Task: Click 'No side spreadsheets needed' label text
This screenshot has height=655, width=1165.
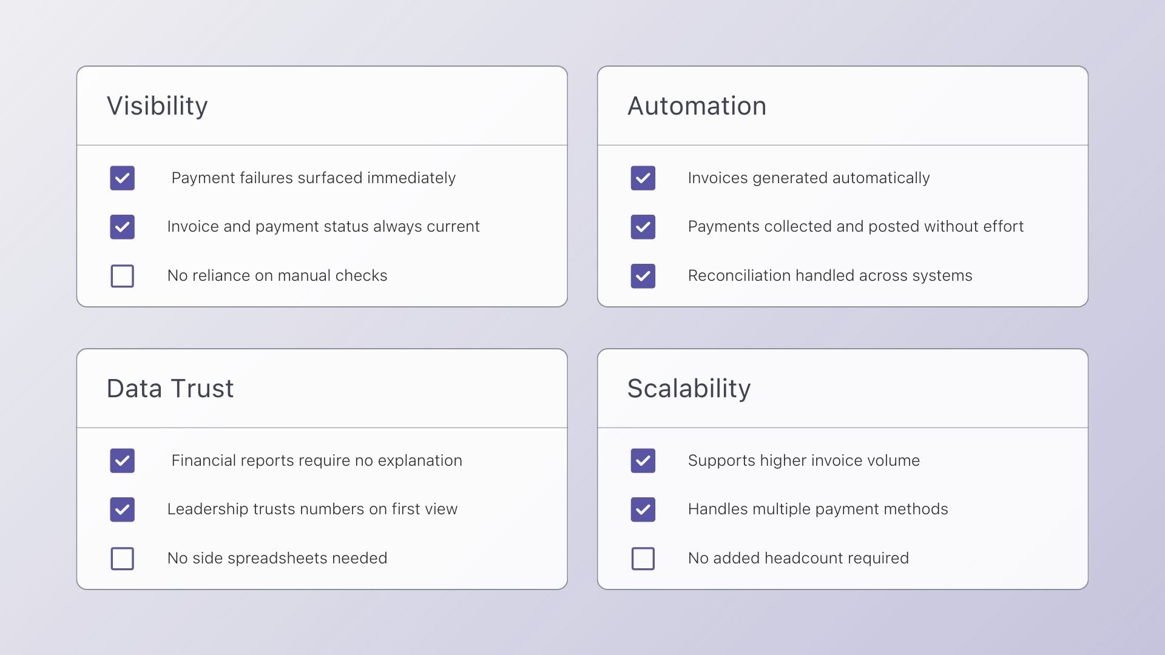Action: [277, 559]
